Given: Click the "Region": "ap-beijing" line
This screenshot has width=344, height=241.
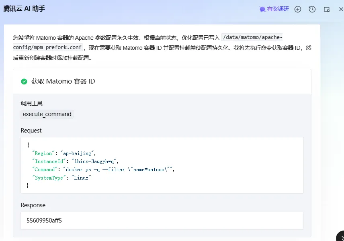Looking at the screenshot, I should click(x=64, y=153).
